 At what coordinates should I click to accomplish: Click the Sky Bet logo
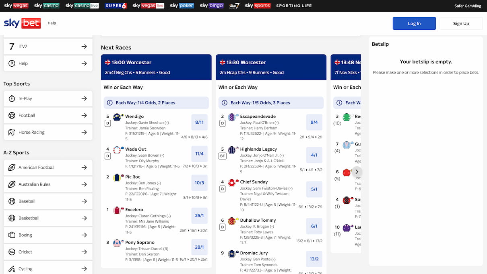[x=22, y=23]
